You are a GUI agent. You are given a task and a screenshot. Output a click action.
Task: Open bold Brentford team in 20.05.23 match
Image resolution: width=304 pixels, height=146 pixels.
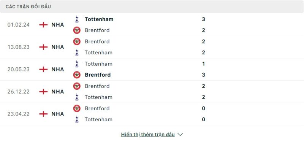[98, 75]
